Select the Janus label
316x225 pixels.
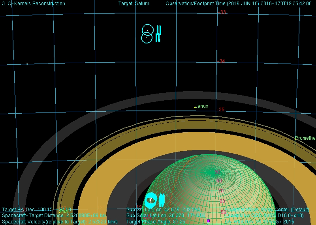[202, 106]
